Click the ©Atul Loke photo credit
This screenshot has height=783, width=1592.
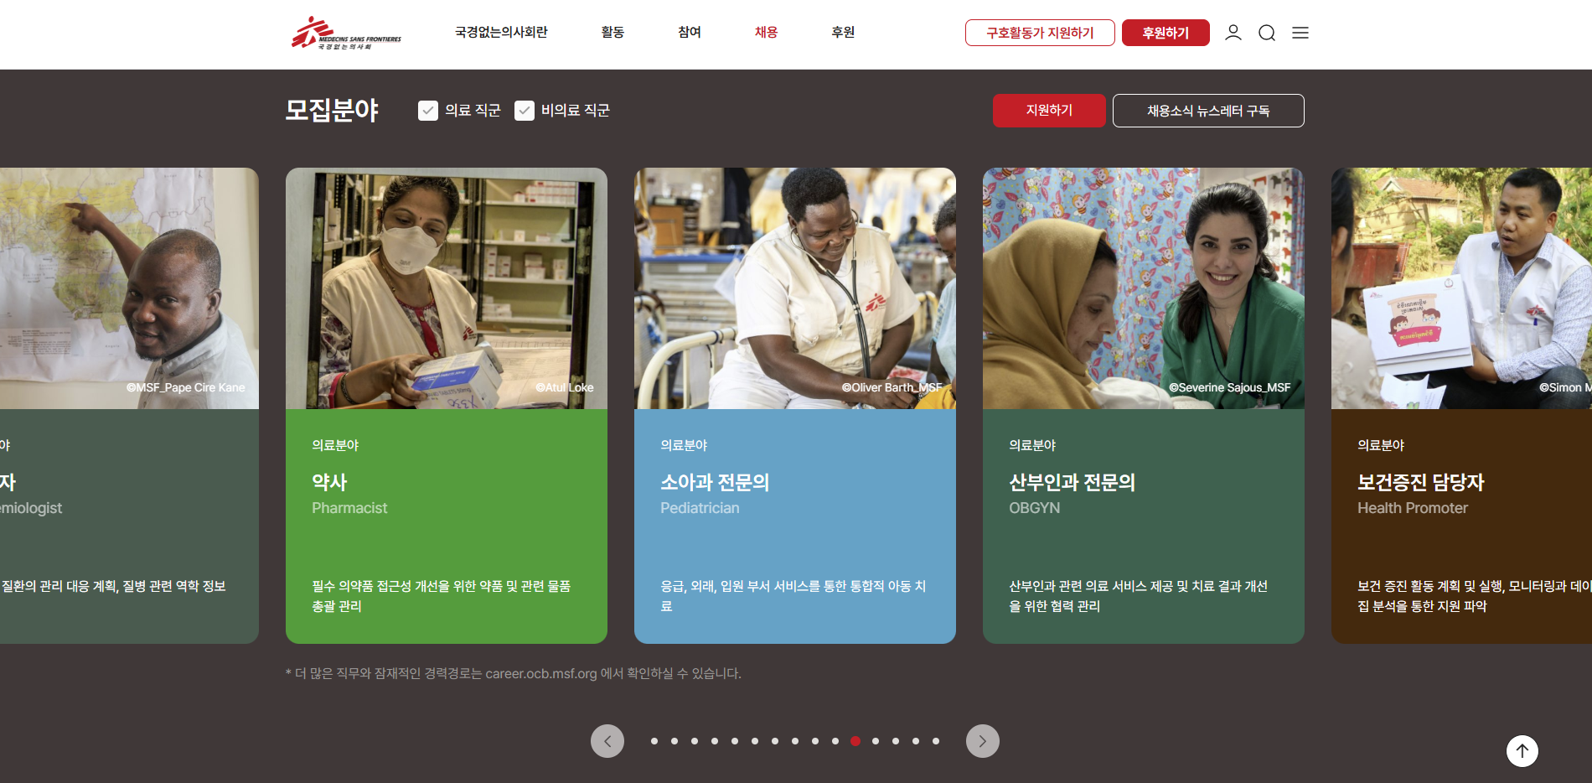click(x=565, y=387)
